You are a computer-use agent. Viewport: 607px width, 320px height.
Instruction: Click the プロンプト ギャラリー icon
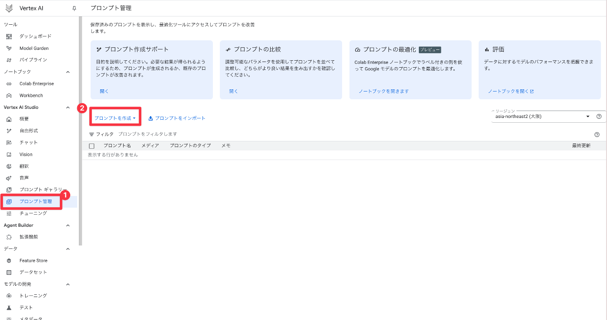9,189
